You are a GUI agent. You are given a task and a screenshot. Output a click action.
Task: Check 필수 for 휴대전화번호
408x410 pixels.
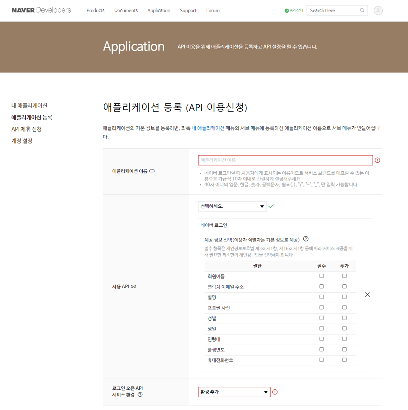[322, 360]
